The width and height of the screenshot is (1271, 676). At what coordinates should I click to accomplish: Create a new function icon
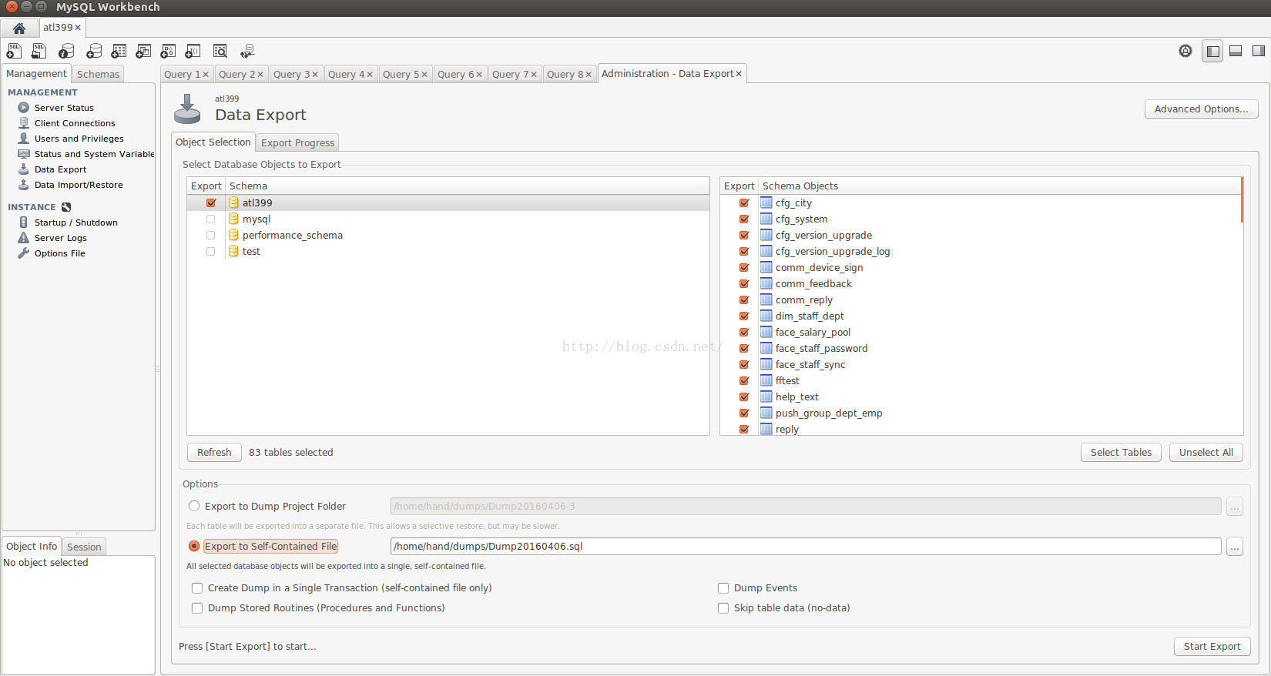193,52
